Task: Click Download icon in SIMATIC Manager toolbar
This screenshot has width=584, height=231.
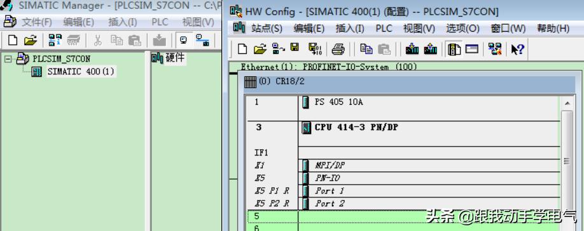Action: [x=160, y=40]
